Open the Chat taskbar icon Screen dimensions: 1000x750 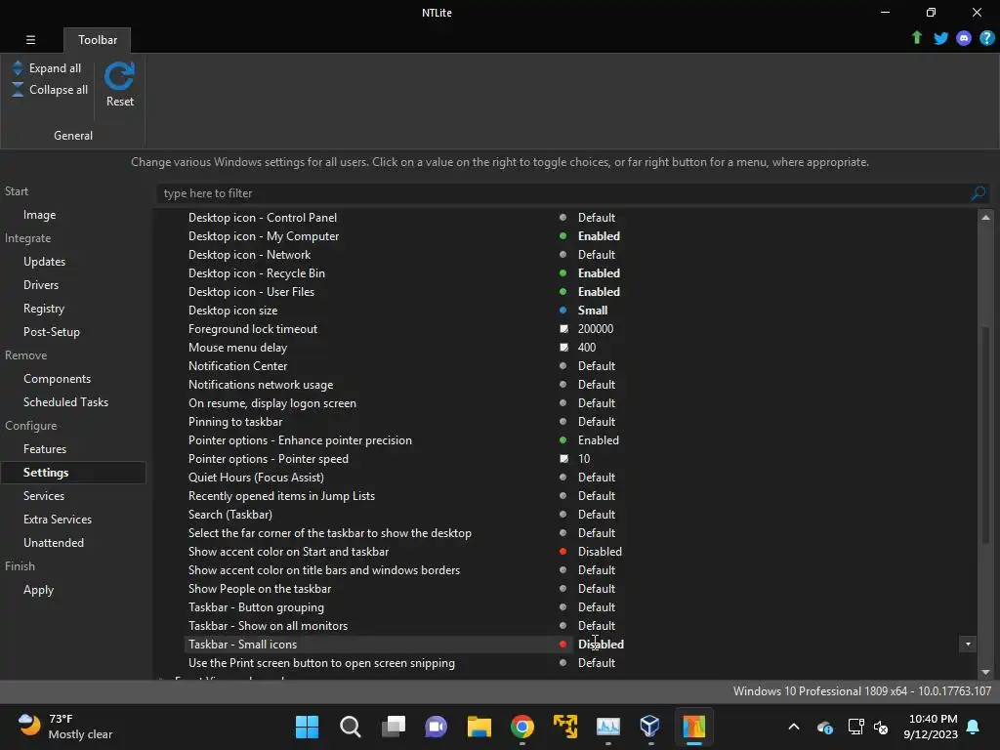[x=437, y=727]
